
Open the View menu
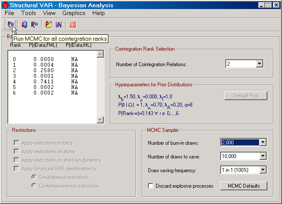49,13
